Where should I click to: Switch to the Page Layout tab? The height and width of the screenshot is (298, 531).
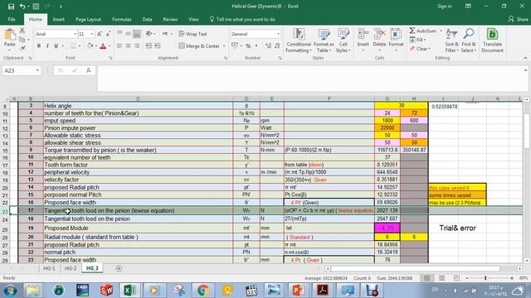(88, 19)
